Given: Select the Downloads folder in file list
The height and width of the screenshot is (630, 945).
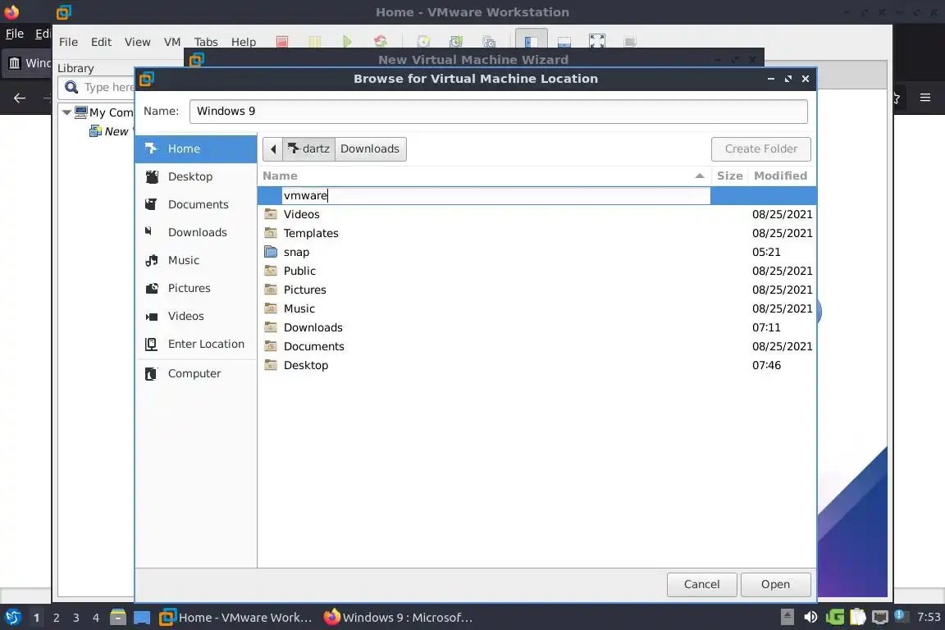Looking at the screenshot, I should (x=537, y=327).
